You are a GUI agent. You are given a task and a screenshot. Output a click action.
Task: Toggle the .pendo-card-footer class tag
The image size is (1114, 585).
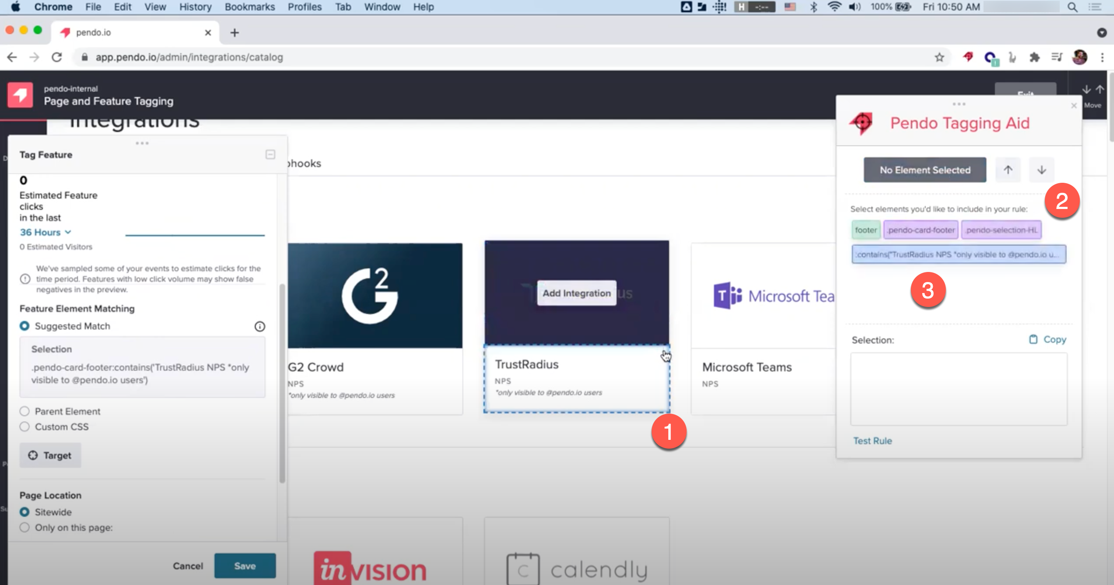(921, 230)
